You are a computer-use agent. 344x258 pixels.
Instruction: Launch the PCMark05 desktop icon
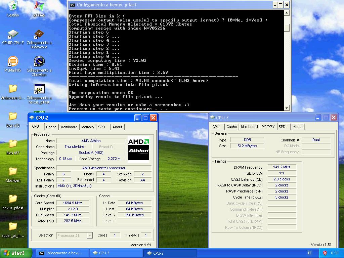(13, 64)
